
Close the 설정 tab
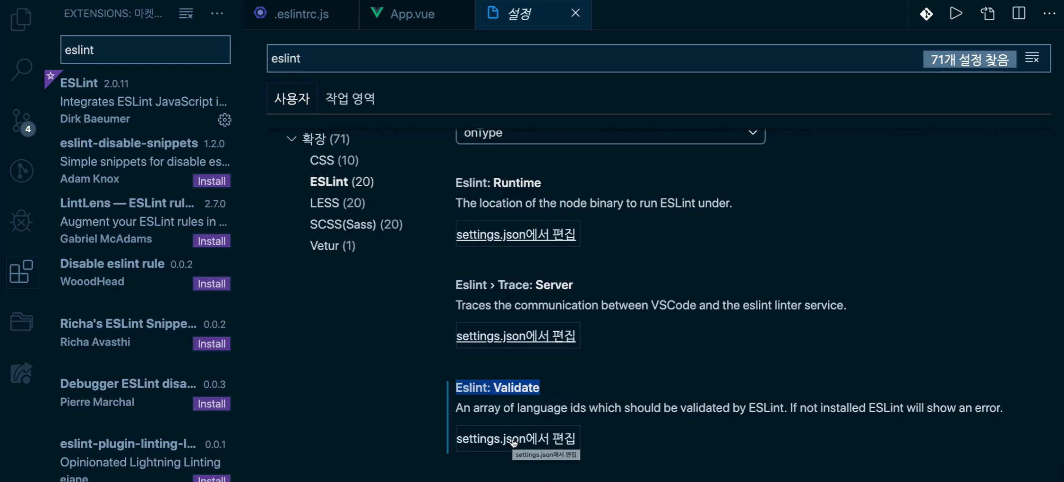575,13
